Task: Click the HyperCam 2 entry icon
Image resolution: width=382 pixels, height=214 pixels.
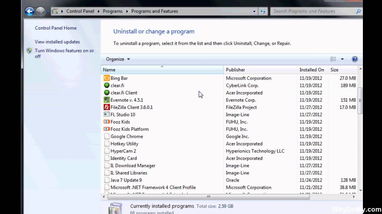Action: 107,151
